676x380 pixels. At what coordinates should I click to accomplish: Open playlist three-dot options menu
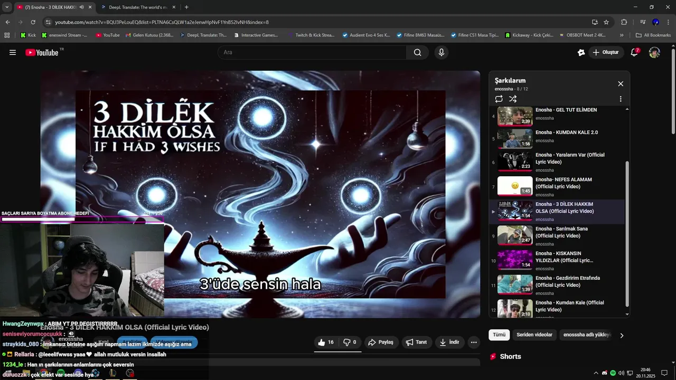pos(621,99)
